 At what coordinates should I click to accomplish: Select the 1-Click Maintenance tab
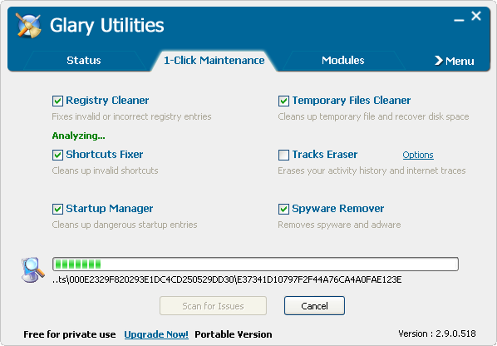214,60
